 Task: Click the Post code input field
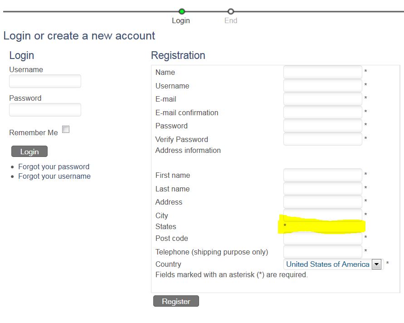[322, 239]
